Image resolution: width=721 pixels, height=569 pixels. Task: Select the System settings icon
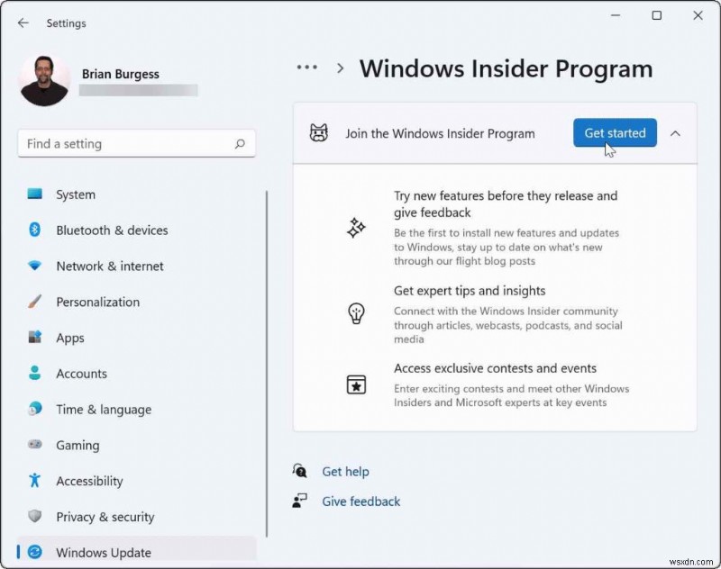click(36, 194)
